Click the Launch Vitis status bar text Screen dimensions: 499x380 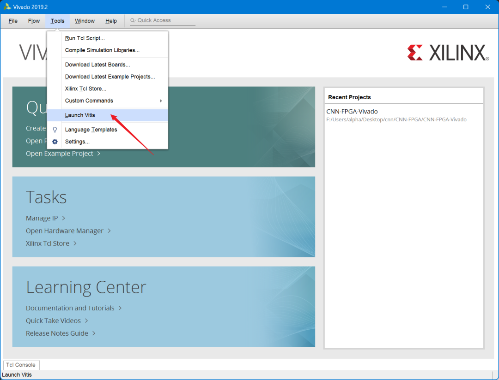point(17,374)
